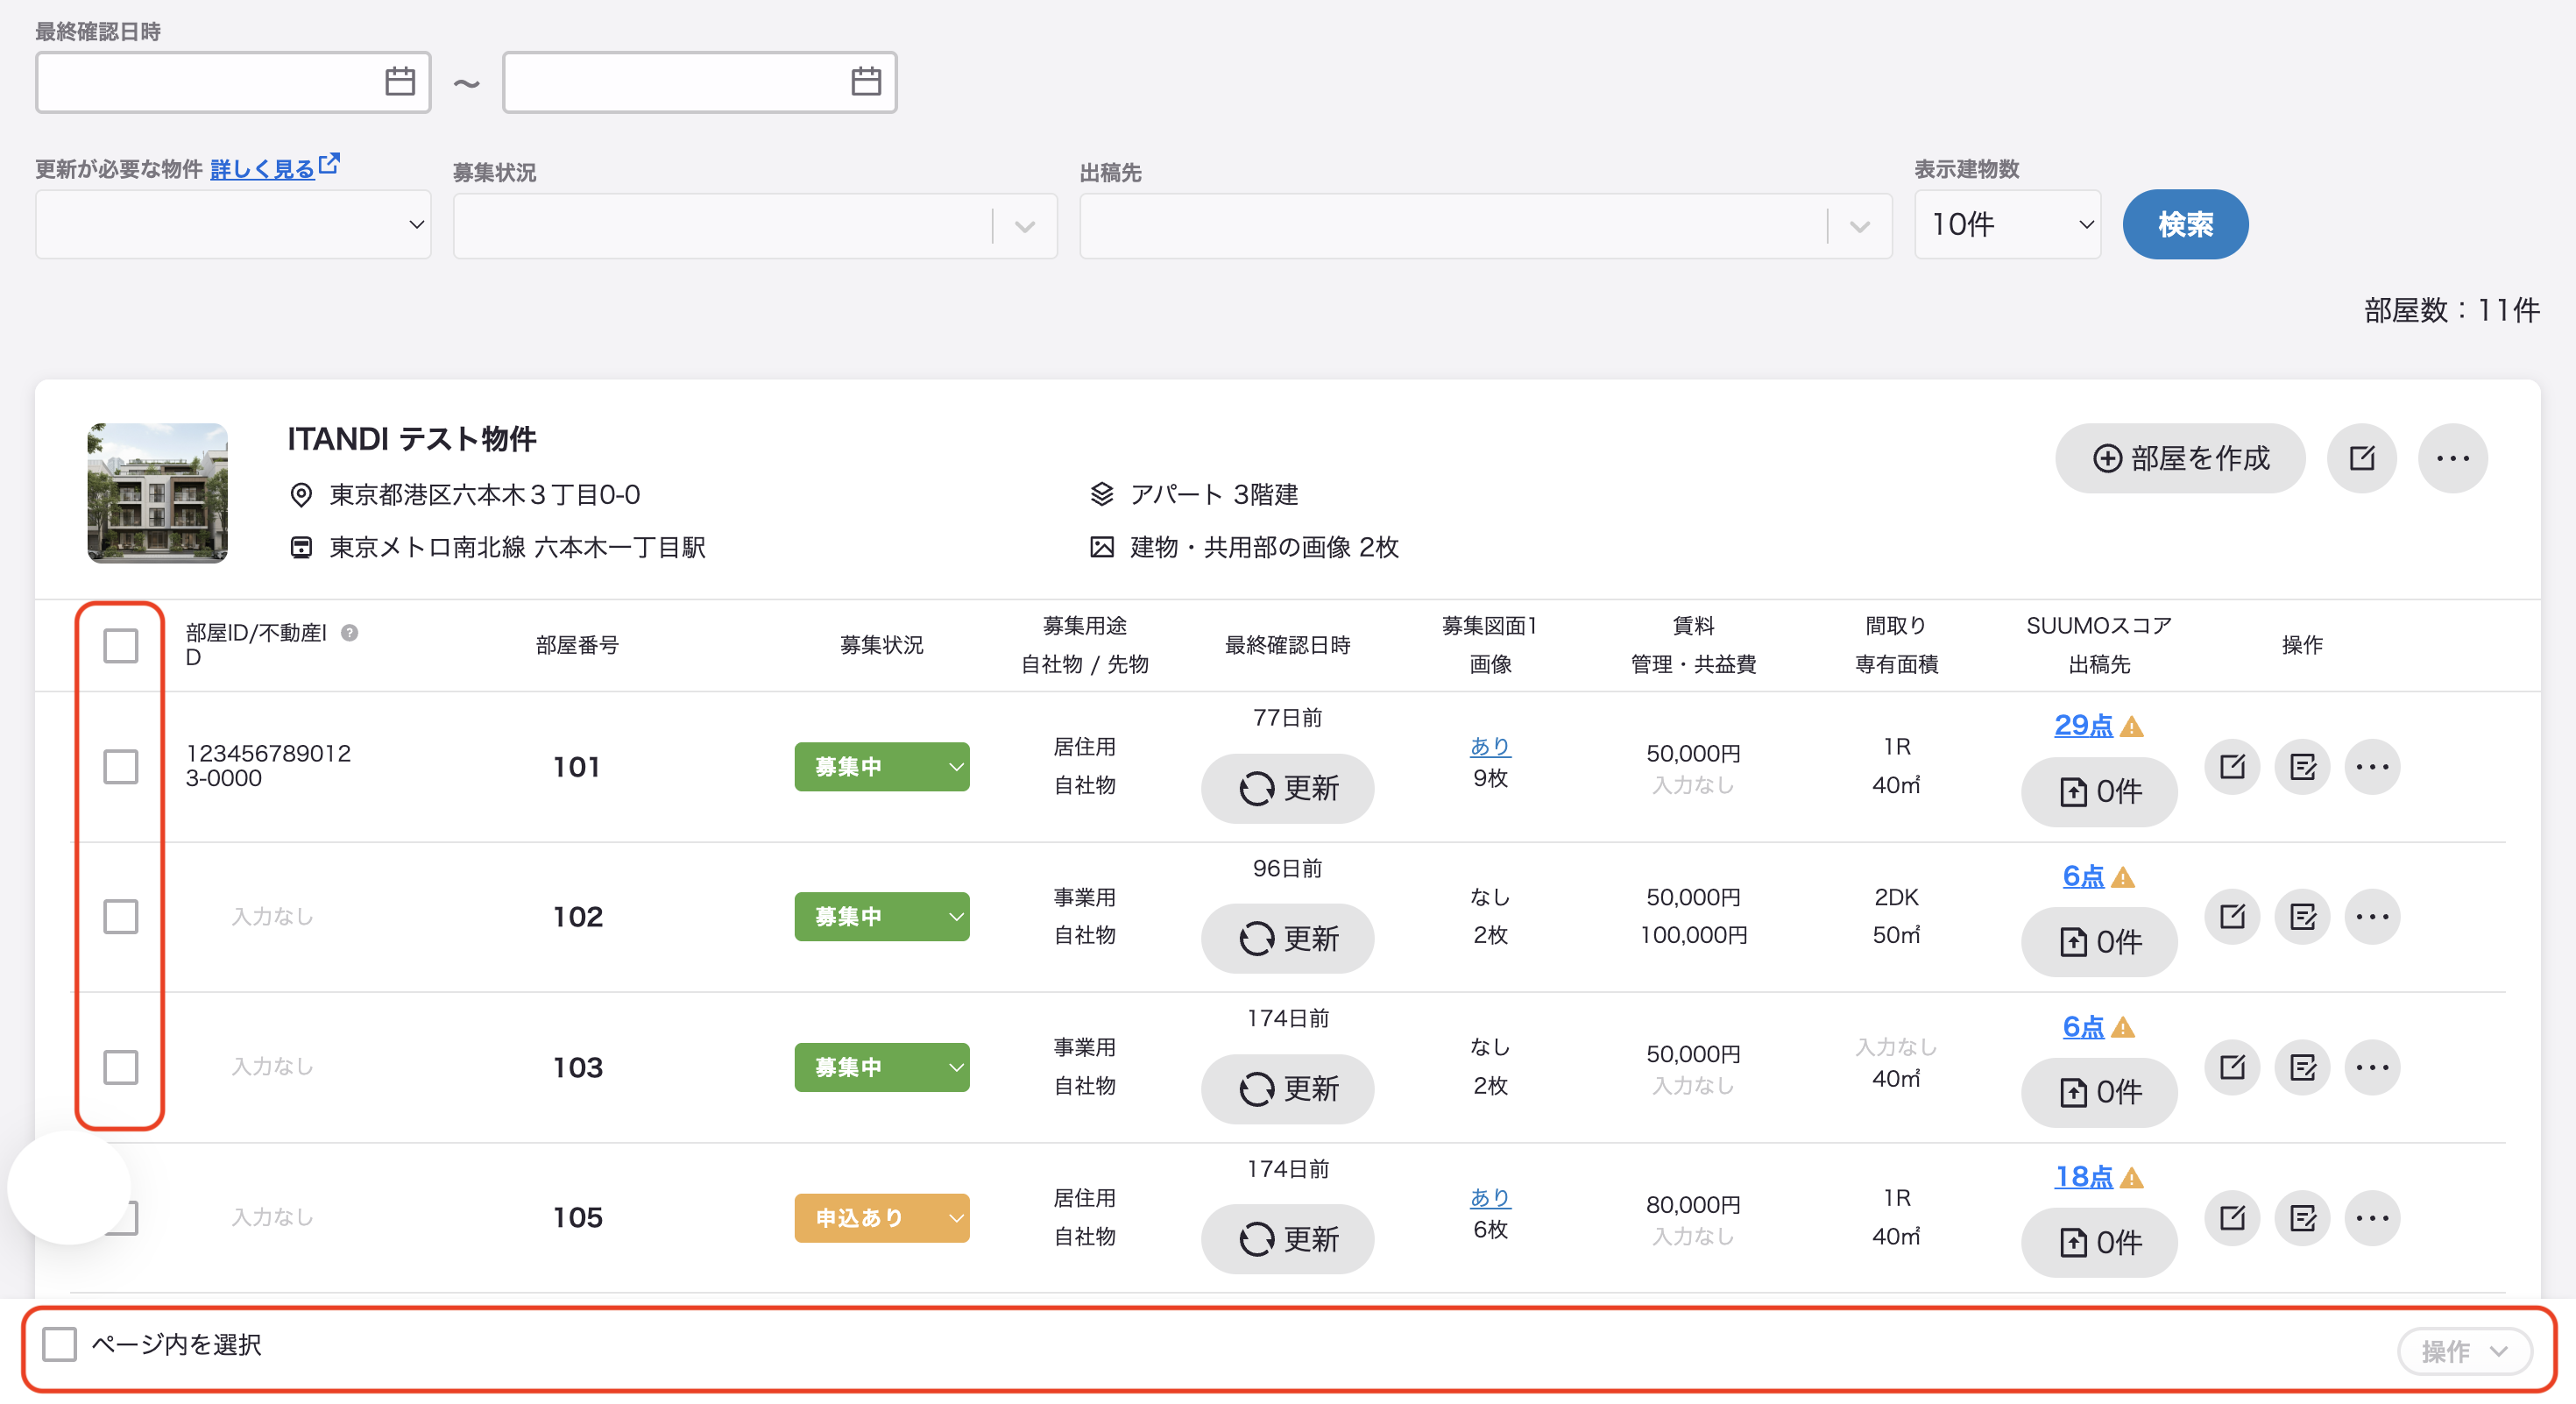The height and width of the screenshot is (1404, 2576).
Task: Click SUUMO warning icon for room 102
Action: tap(2123, 877)
